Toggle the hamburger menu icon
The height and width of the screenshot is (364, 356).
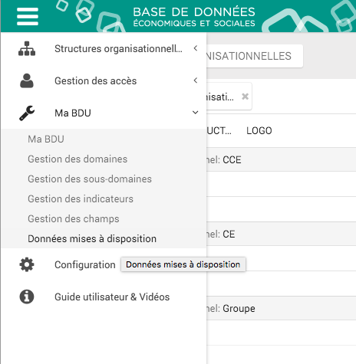click(28, 17)
